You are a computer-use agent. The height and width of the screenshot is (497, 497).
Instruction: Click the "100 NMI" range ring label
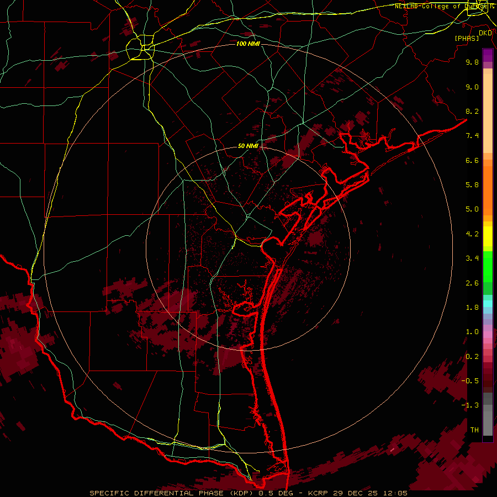click(x=248, y=44)
